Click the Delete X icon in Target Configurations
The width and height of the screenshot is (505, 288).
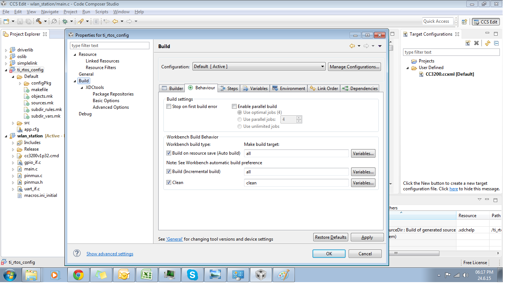(476, 43)
